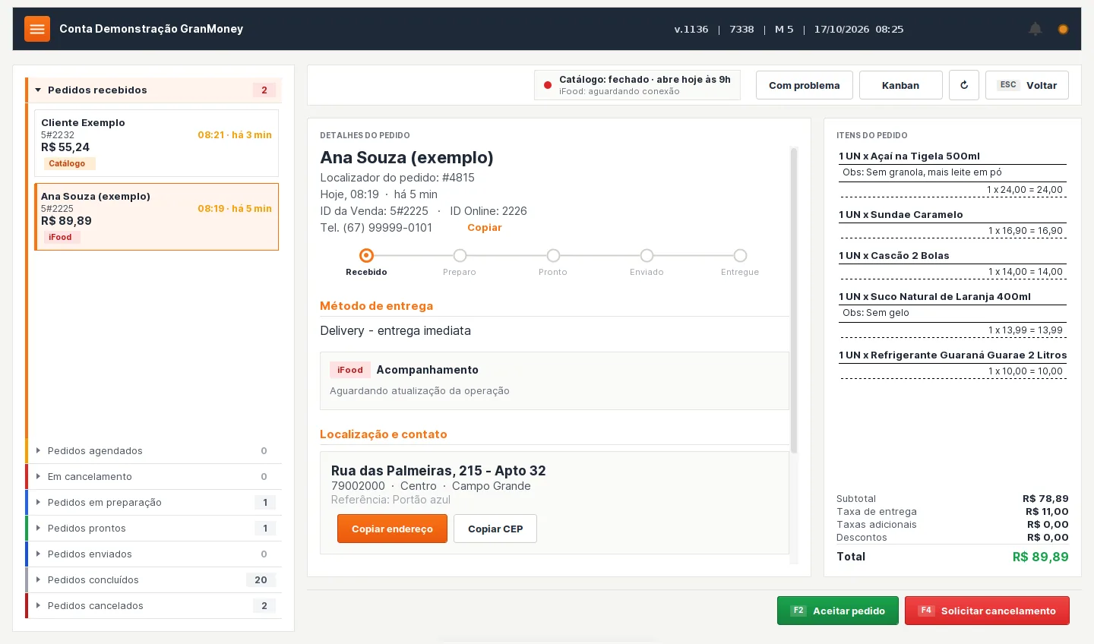
Task: Copy phone number via Copiar link
Action: coord(485,227)
